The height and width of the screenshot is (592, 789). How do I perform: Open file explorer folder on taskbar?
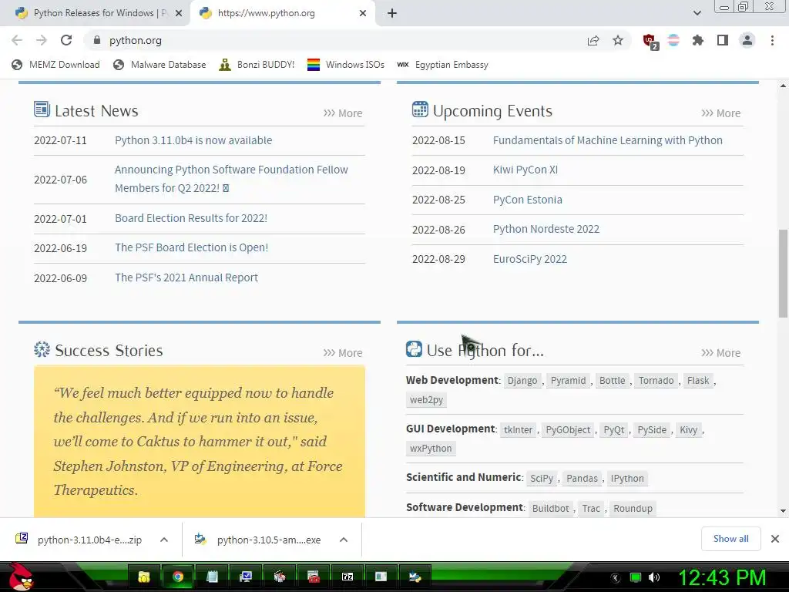point(144,577)
